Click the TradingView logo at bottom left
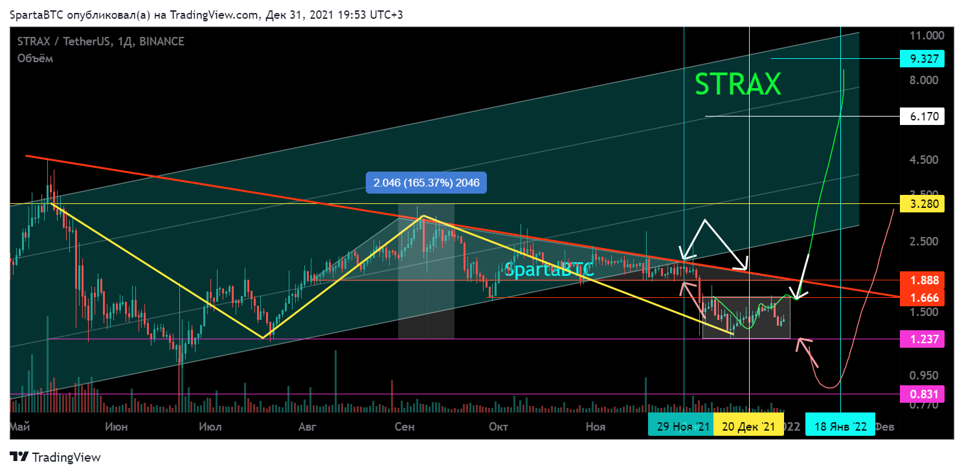The width and height of the screenshot is (964, 474). click(56, 457)
